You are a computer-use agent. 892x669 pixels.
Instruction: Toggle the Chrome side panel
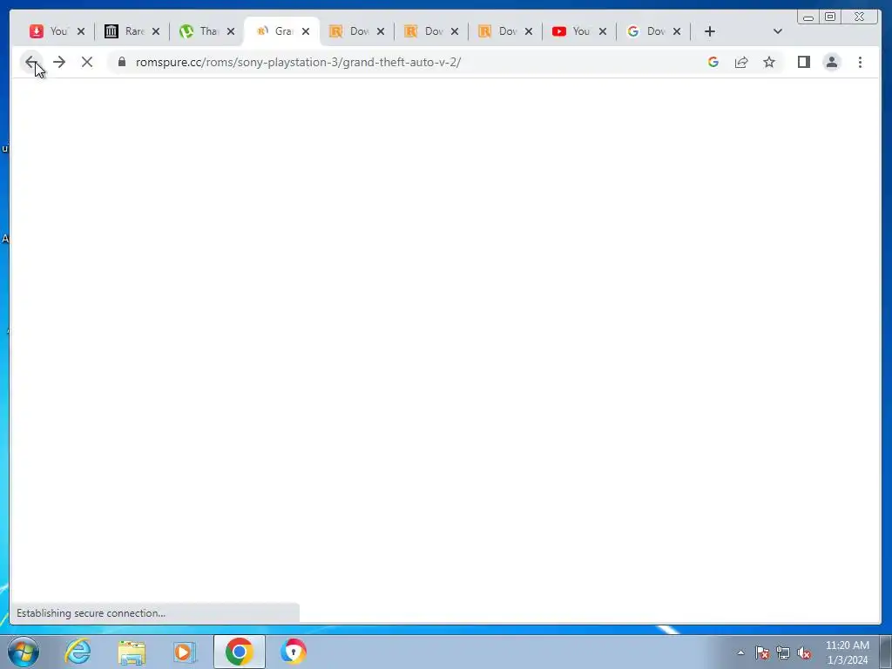(803, 62)
